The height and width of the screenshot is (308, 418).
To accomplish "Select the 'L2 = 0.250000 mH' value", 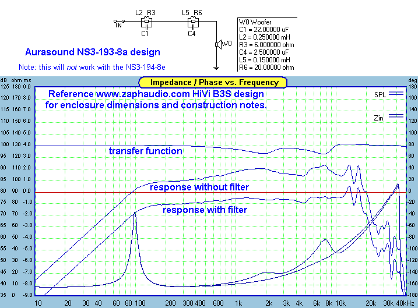I will point(265,37).
